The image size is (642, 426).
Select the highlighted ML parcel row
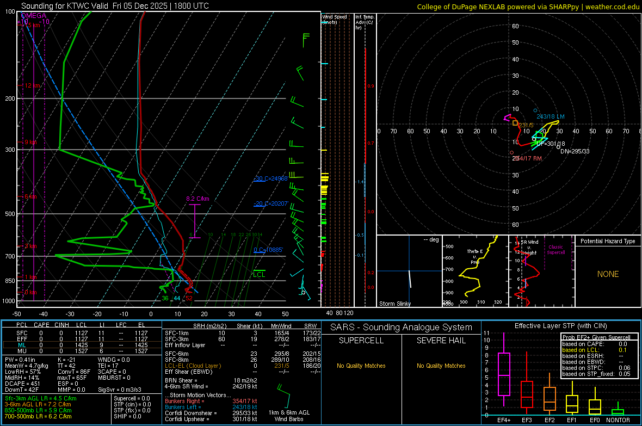click(82, 345)
